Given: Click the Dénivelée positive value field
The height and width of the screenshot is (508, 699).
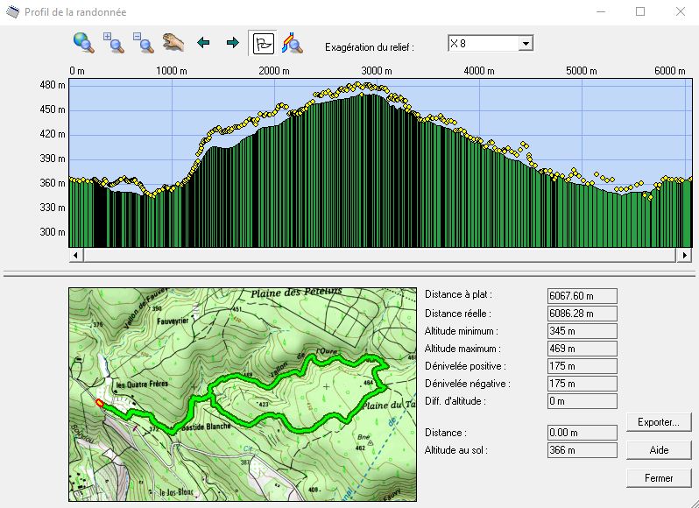Looking at the screenshot, I should pyautogui.click(x=582, y=366).
